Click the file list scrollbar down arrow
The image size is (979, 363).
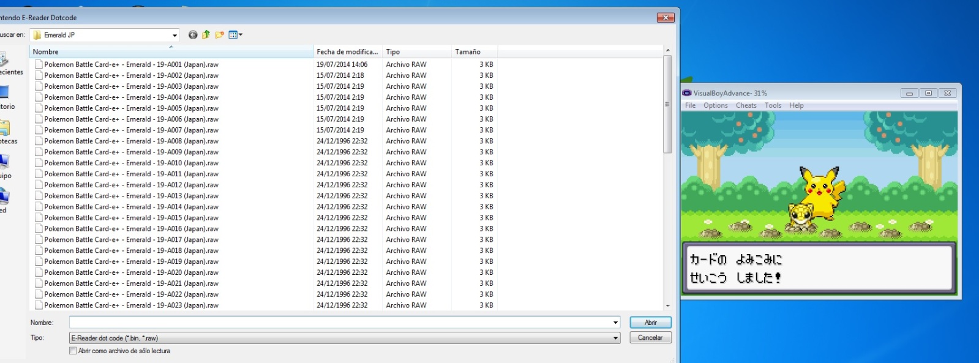coord(667,305)
